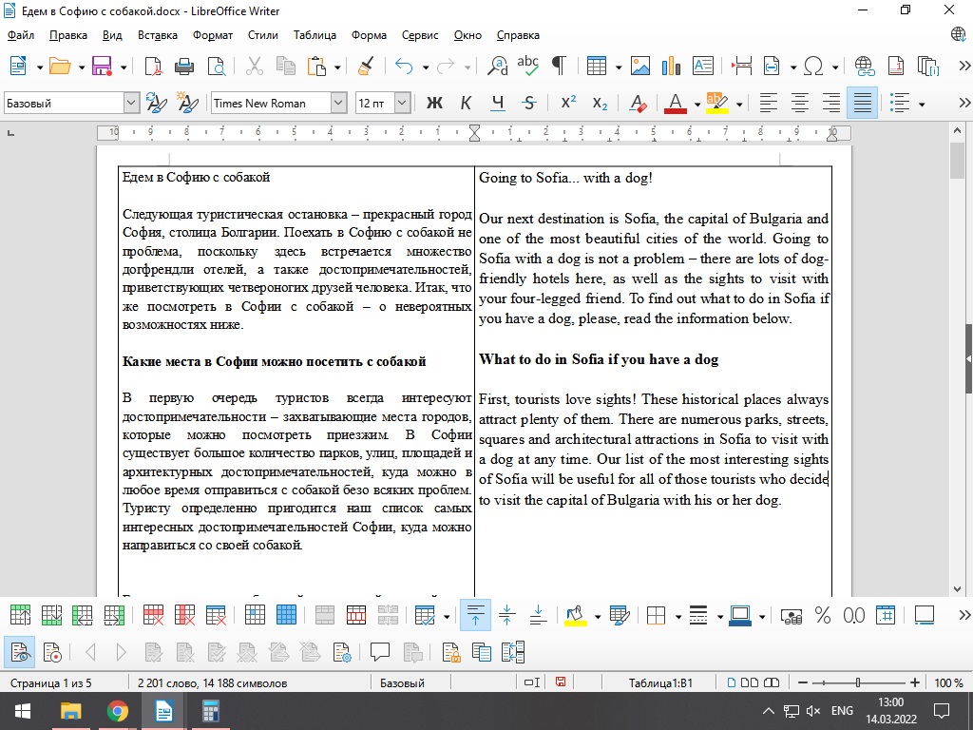Apply subscript formatting
The height and width of the screenshot is (730, 973).
pyautogui.click(x=600, y=103)
